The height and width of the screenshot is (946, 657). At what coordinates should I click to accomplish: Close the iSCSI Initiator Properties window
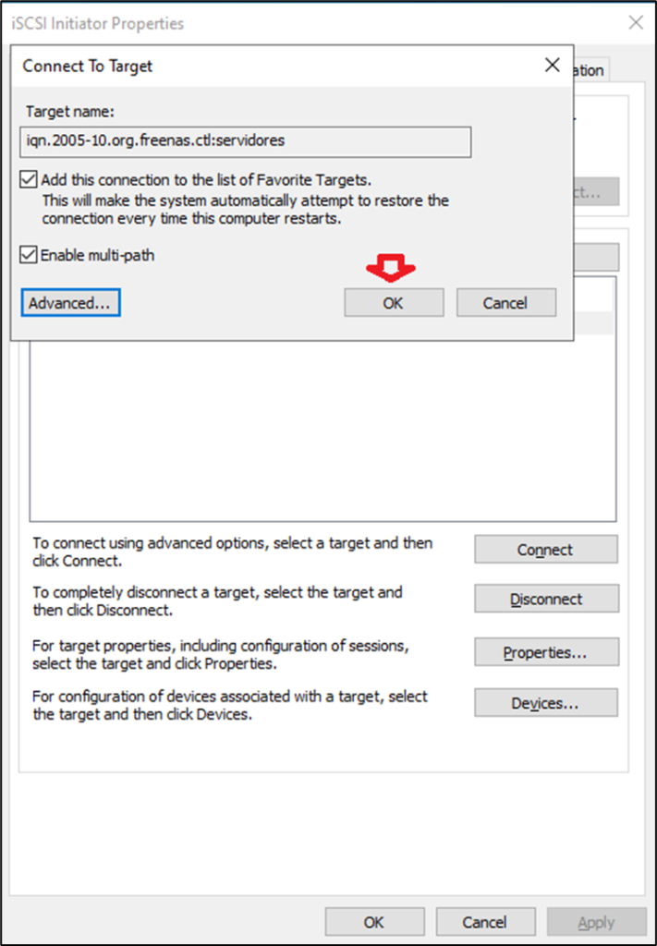click(x=636, y=23)
